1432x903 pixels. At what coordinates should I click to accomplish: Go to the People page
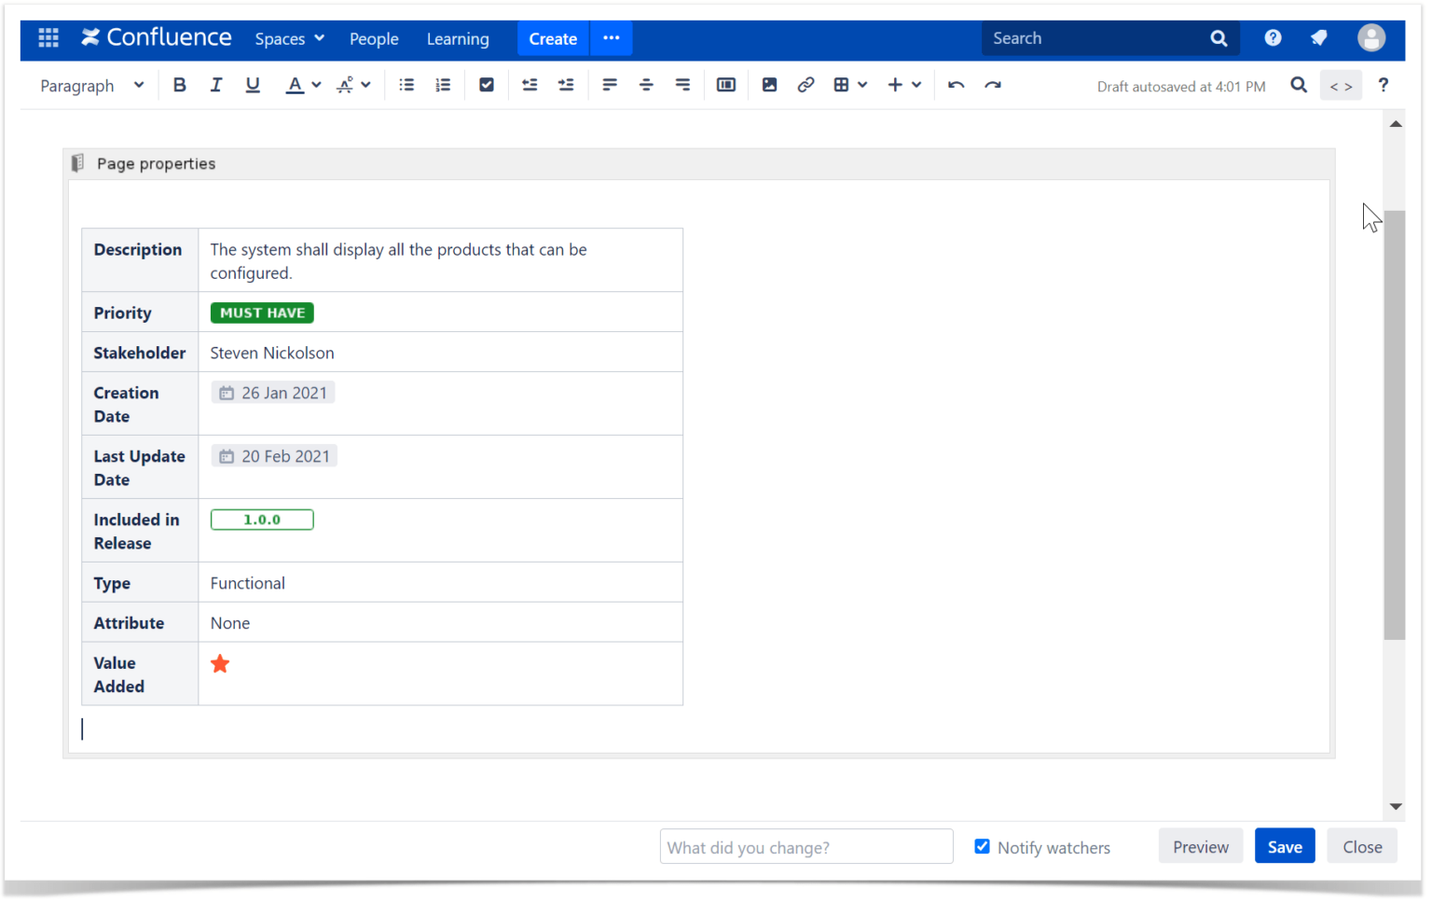[x=374, y=38]
